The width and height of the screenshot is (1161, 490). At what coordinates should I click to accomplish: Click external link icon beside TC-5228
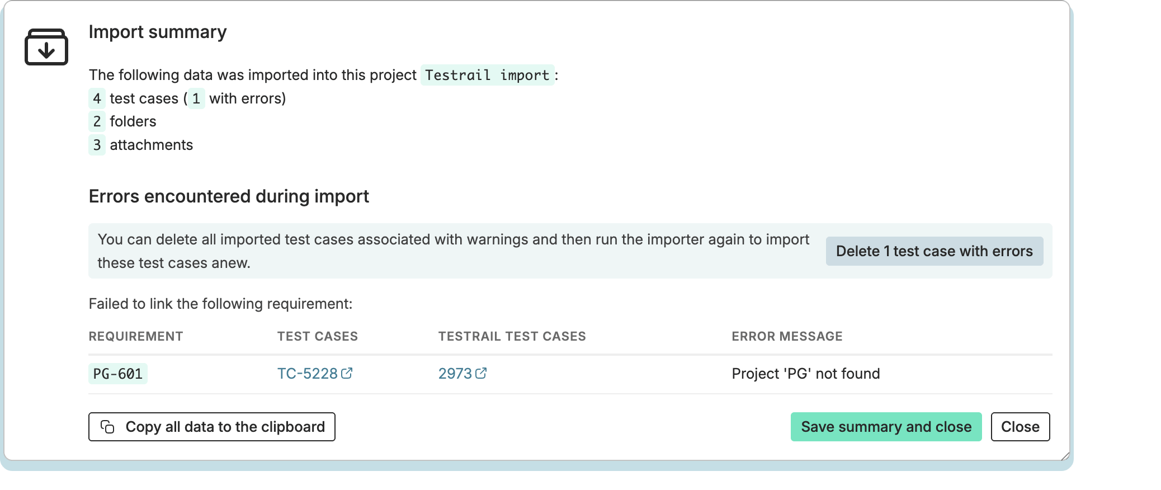click(x=347, y=373)
